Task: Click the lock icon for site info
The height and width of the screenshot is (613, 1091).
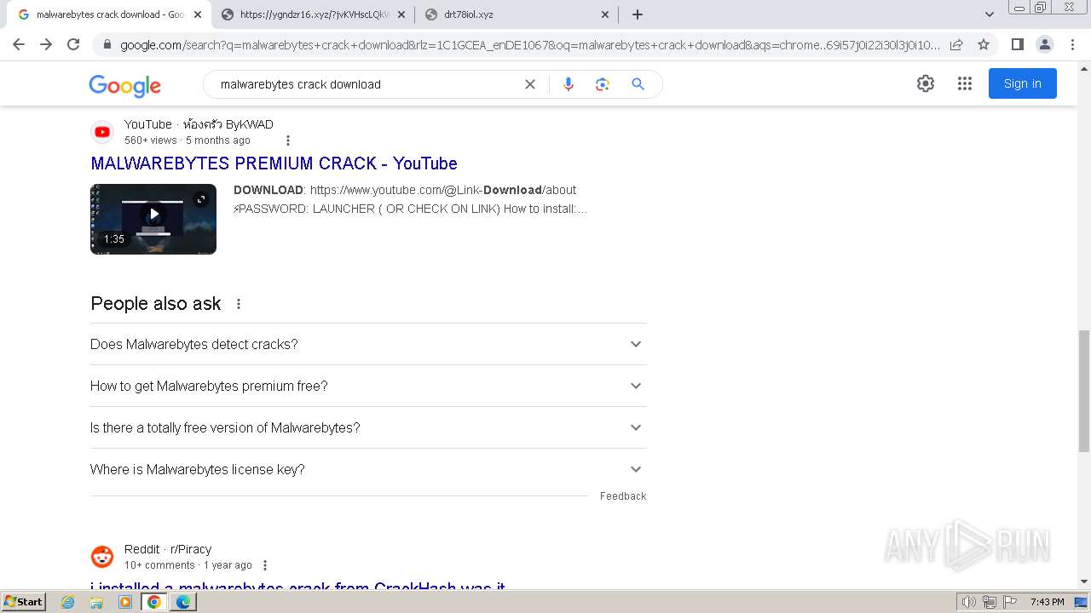Action: (107, 44)
